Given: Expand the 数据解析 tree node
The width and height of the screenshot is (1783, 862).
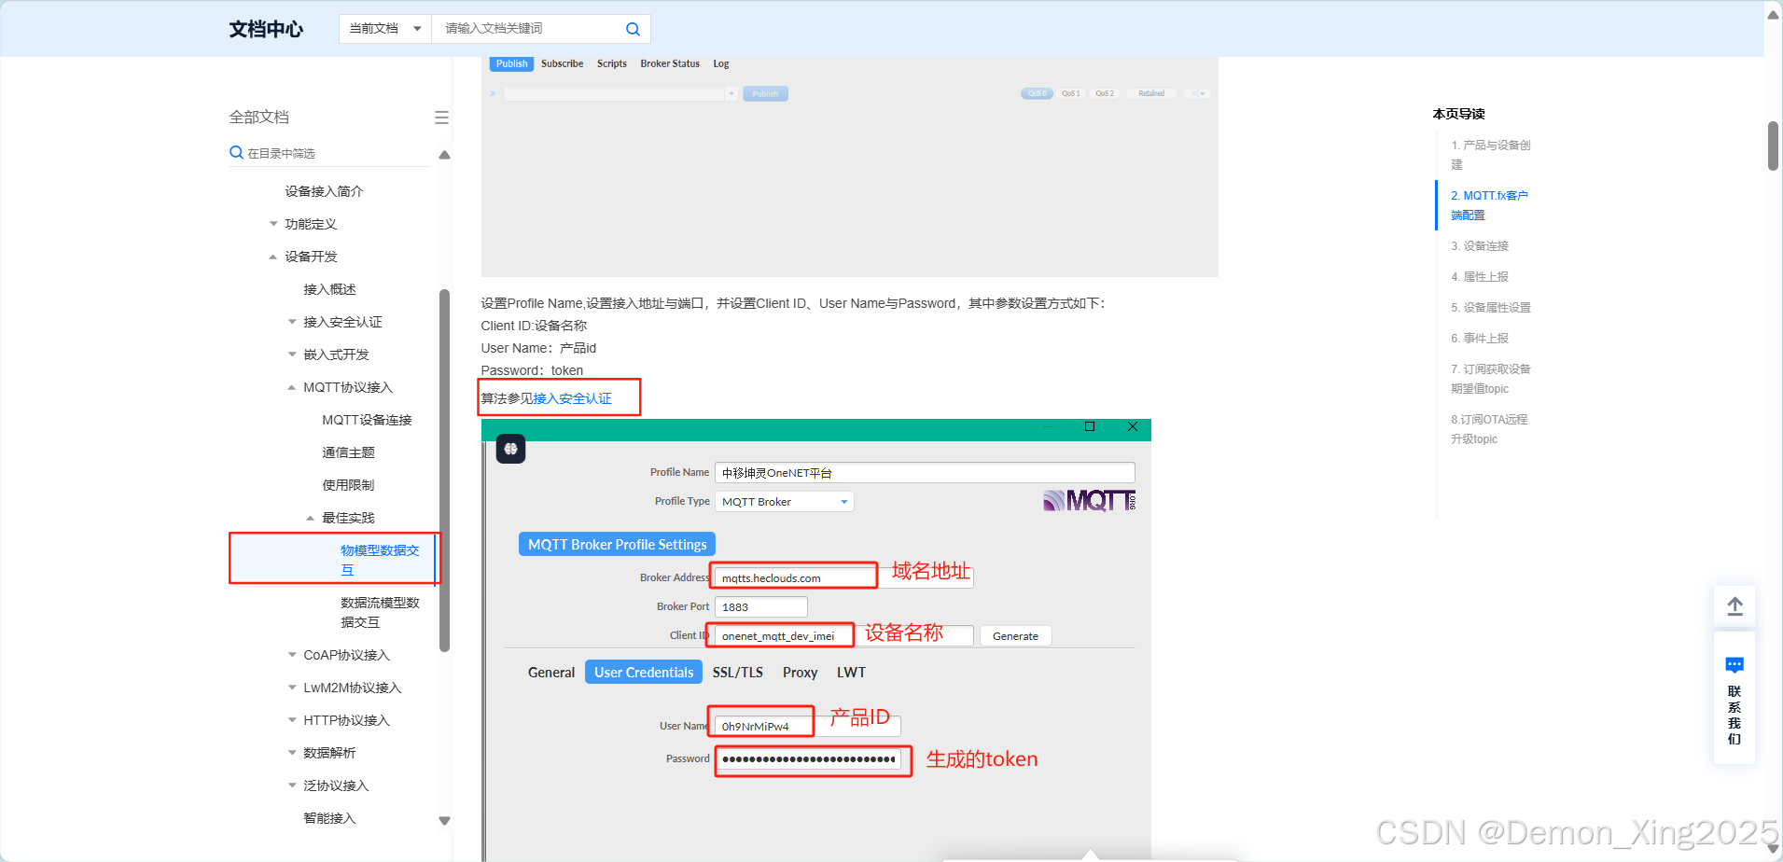Looking at the screenshot, I should [292, 753].
